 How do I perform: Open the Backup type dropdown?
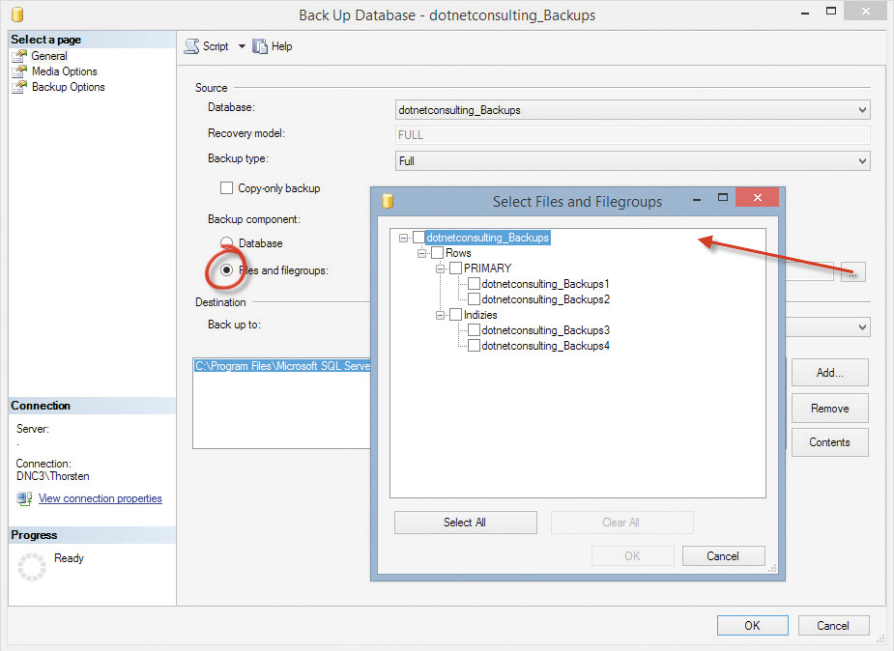click(x=863, y=161)
